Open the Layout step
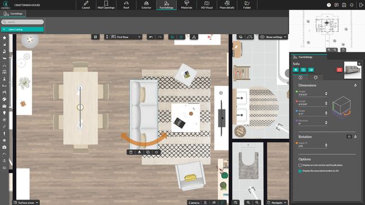Image resolution: width=365 pixels, height=205 pixels. (86, 5)
